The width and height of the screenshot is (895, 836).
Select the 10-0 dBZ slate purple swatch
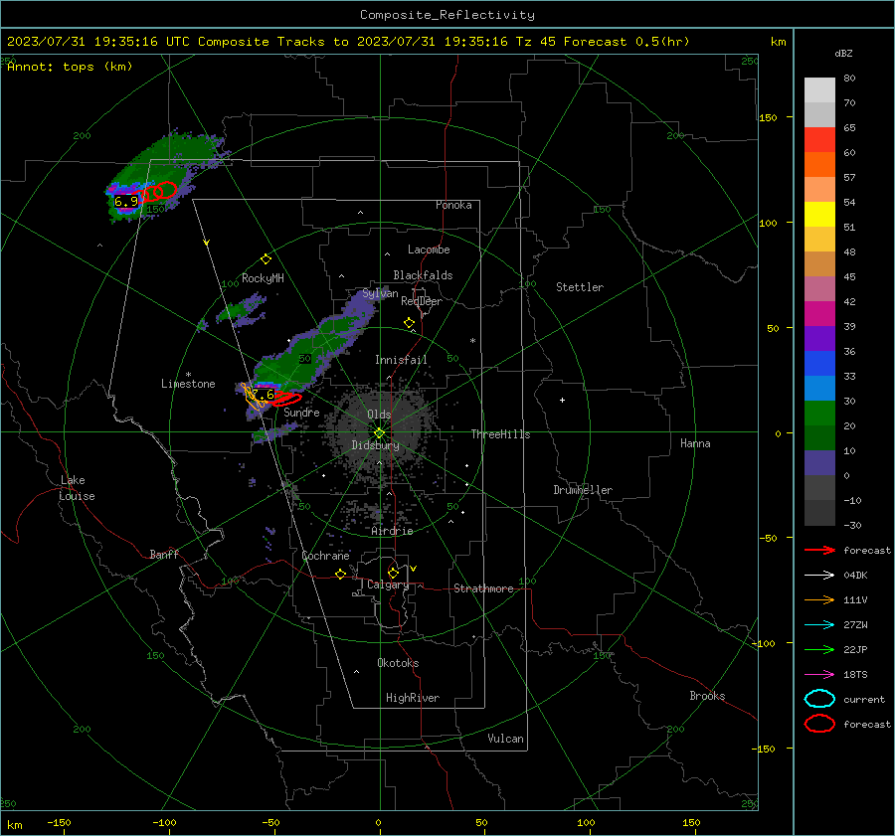click(x=819, y=463)
